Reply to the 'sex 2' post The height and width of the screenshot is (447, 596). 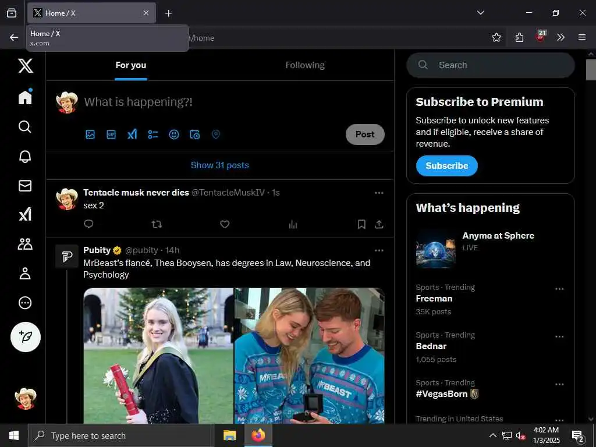click(x=88, y=224)
